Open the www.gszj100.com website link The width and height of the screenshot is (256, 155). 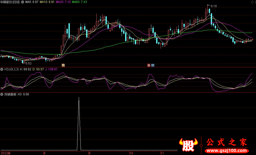226,150
